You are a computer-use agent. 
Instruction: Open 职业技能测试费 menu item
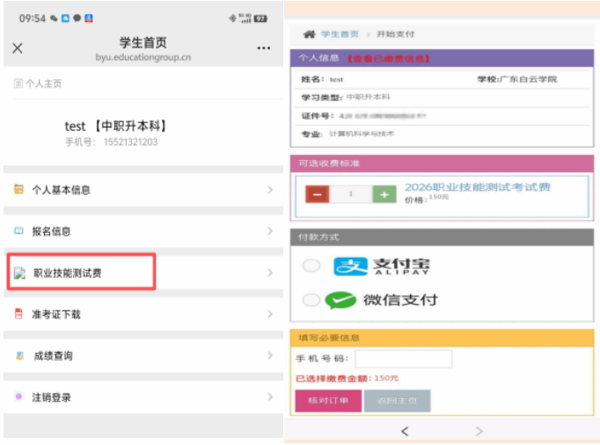coord(81,273)
